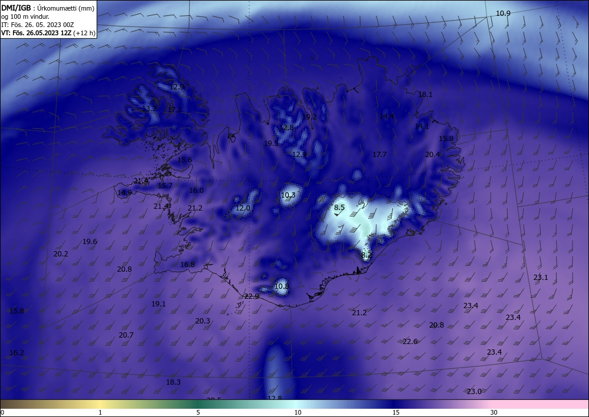Click the 20.3 value
Screen dimensions: 589x417
coord(203,321)
